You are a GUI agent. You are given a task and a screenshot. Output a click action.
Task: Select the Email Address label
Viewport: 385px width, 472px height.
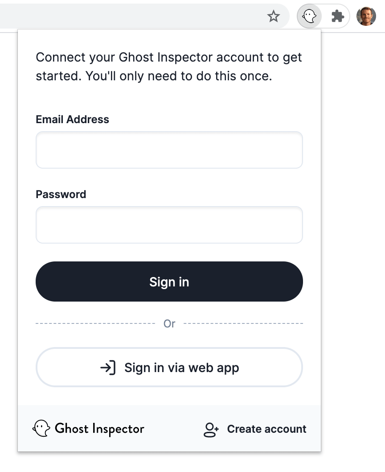72,119
